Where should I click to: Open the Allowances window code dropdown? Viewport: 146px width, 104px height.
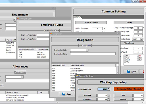click(x=22, y=77)
